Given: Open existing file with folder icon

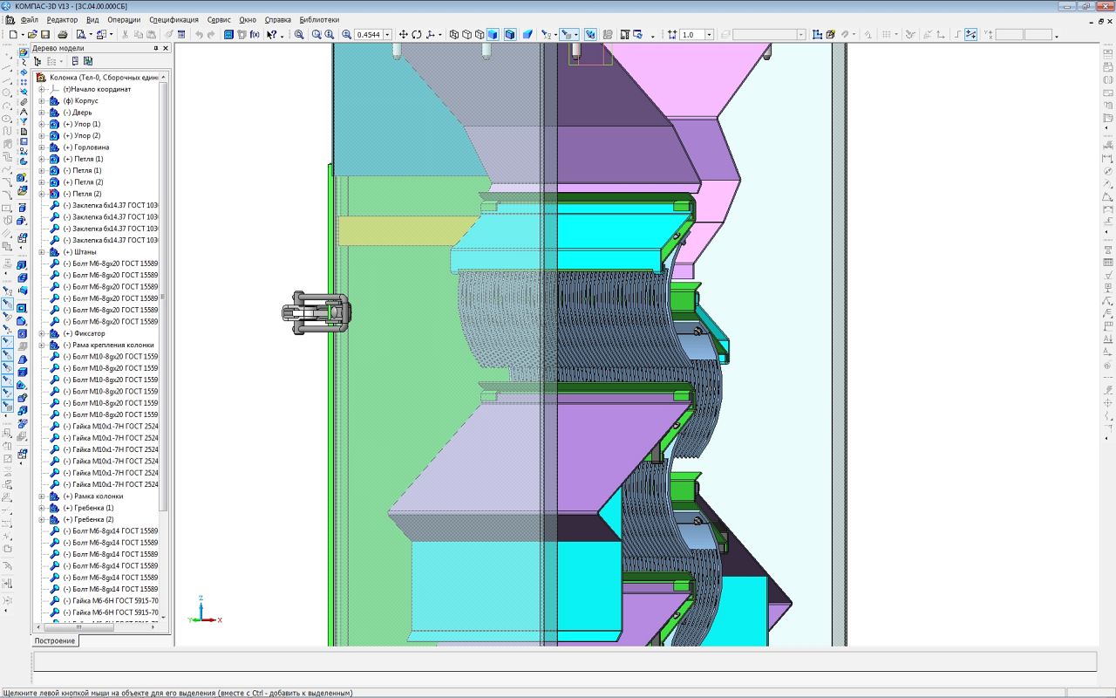Looking at the screenshot, I should (33, 35).
